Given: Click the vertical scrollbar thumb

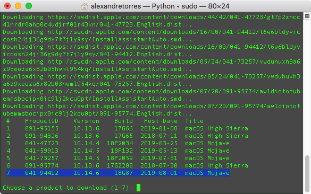Looking at the screenshot, I should 307,173.
